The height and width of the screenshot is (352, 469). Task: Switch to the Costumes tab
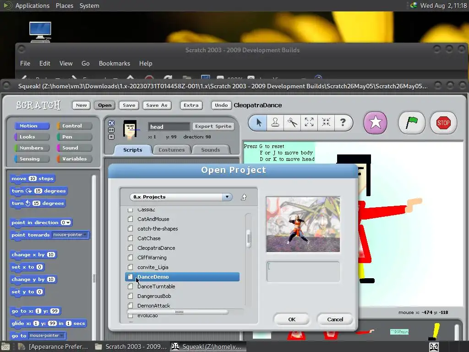(172, 150)
